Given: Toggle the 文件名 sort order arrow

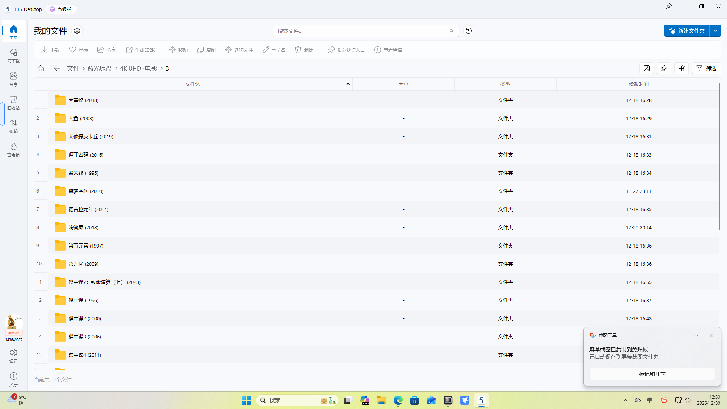Looking at the screenshot, I should point(348,84).
